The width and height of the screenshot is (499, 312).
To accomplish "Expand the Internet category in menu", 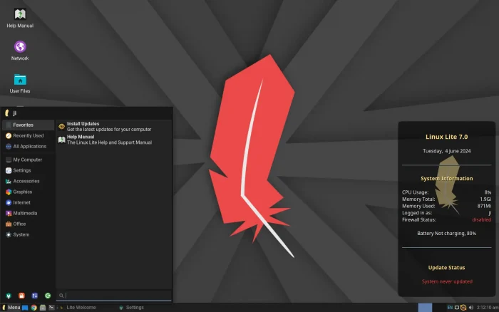I will click(21, 202).
